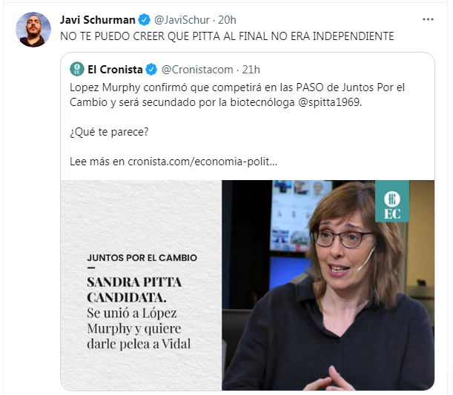Click El Cronista's verified badge
453x395 pixels.
pos(151,70)
